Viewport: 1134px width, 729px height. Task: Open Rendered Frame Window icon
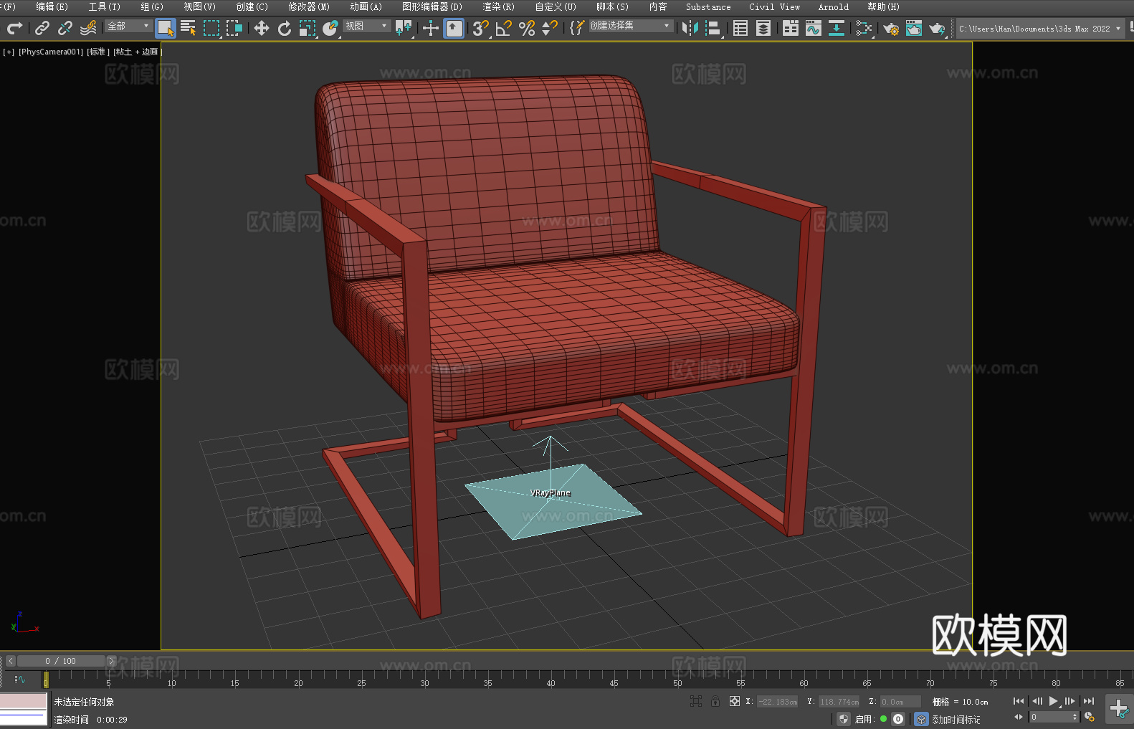pyautogui.click(x=914, y=28)
